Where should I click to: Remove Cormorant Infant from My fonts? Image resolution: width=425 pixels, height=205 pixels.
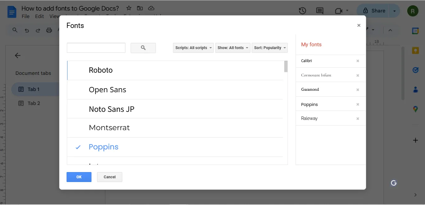(358, 75)
